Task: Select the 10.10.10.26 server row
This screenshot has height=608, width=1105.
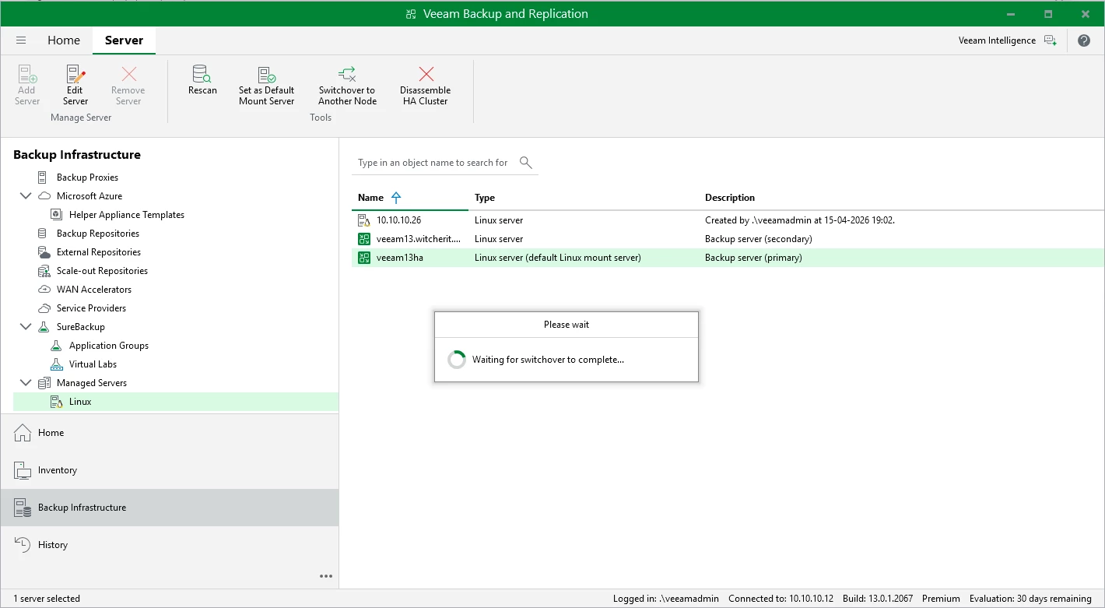Action: point(728,220)
